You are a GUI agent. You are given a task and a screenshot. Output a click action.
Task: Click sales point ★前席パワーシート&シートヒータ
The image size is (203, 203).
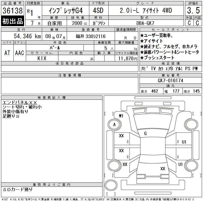(170, 52)
